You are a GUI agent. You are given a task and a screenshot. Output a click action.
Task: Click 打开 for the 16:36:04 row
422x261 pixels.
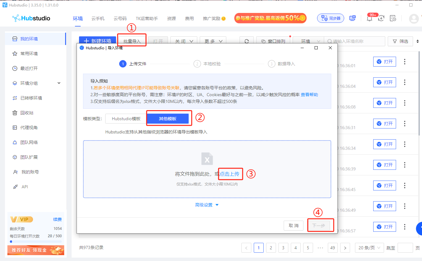[385, 82]
